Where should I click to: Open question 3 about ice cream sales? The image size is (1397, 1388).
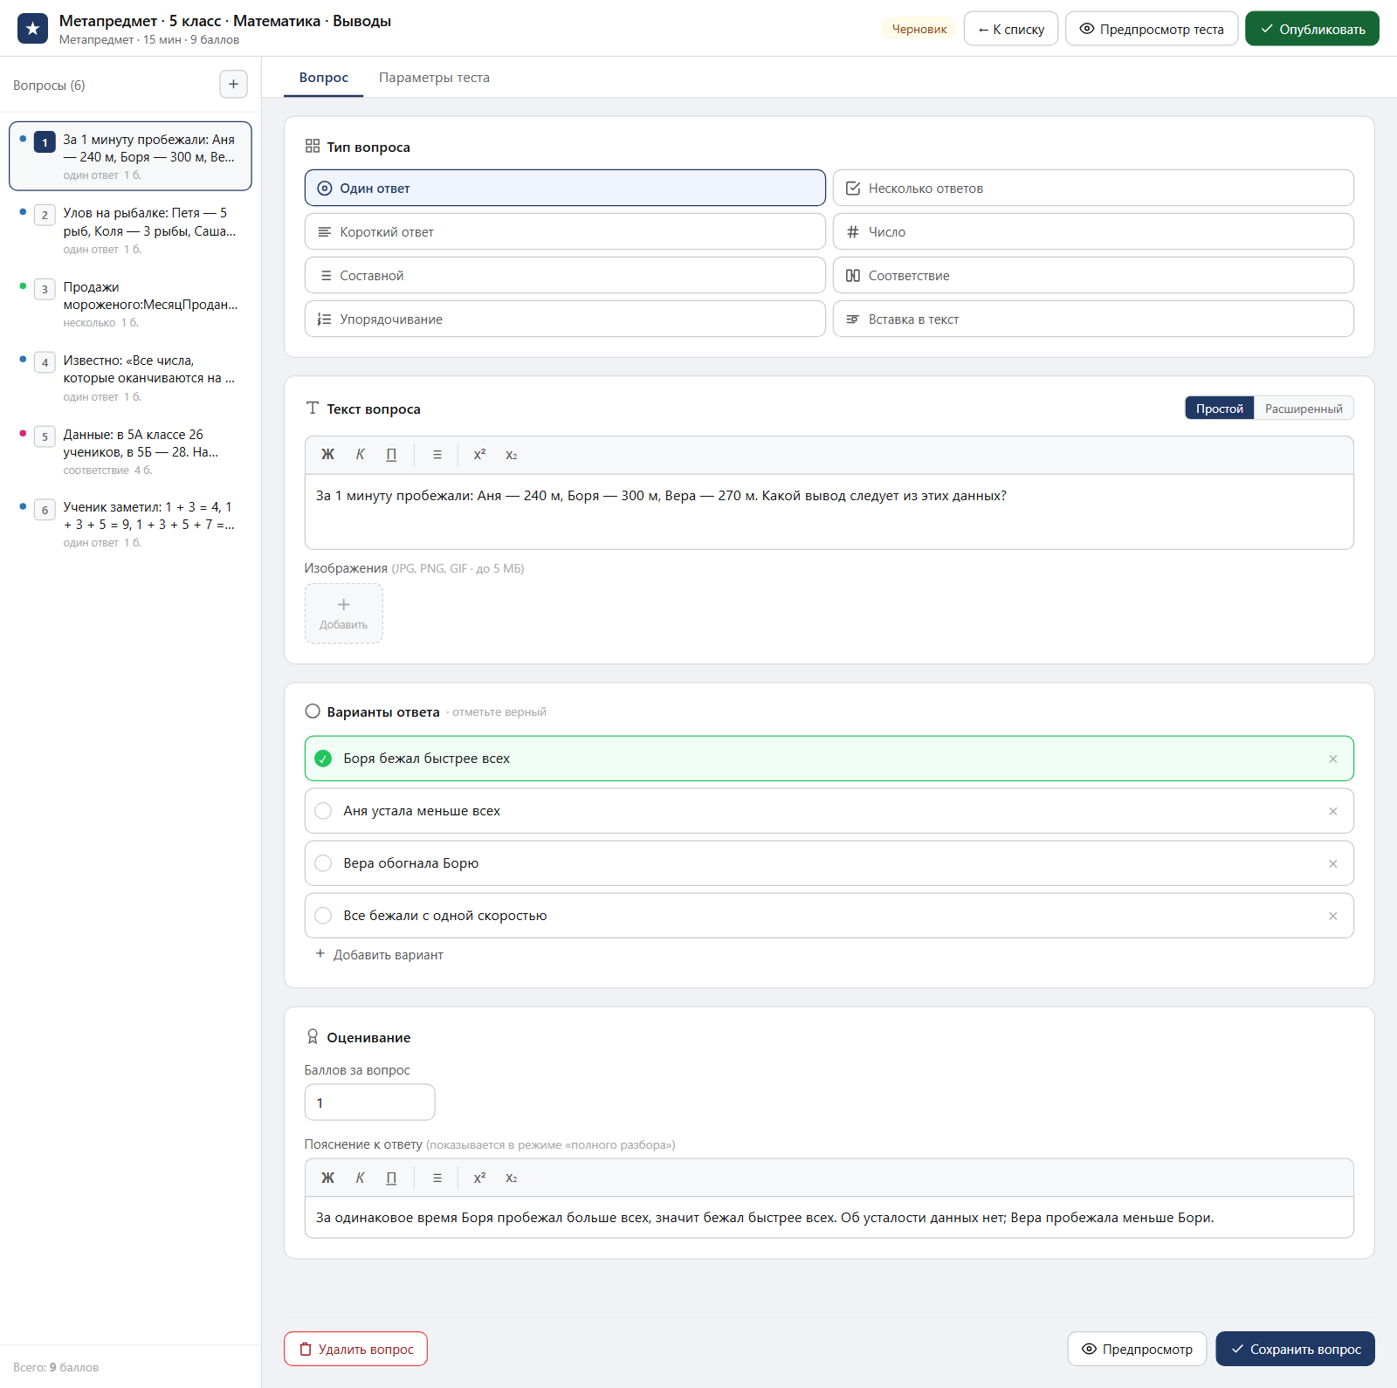coord(131,304)
